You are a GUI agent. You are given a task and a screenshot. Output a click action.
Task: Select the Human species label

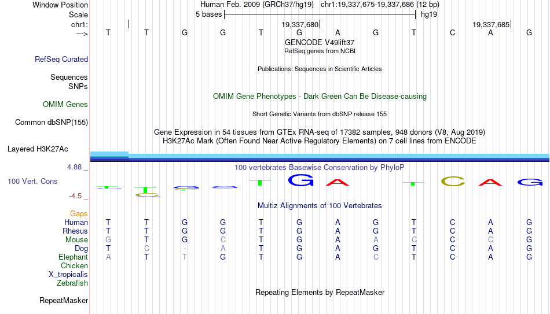[x=76, y=222]
